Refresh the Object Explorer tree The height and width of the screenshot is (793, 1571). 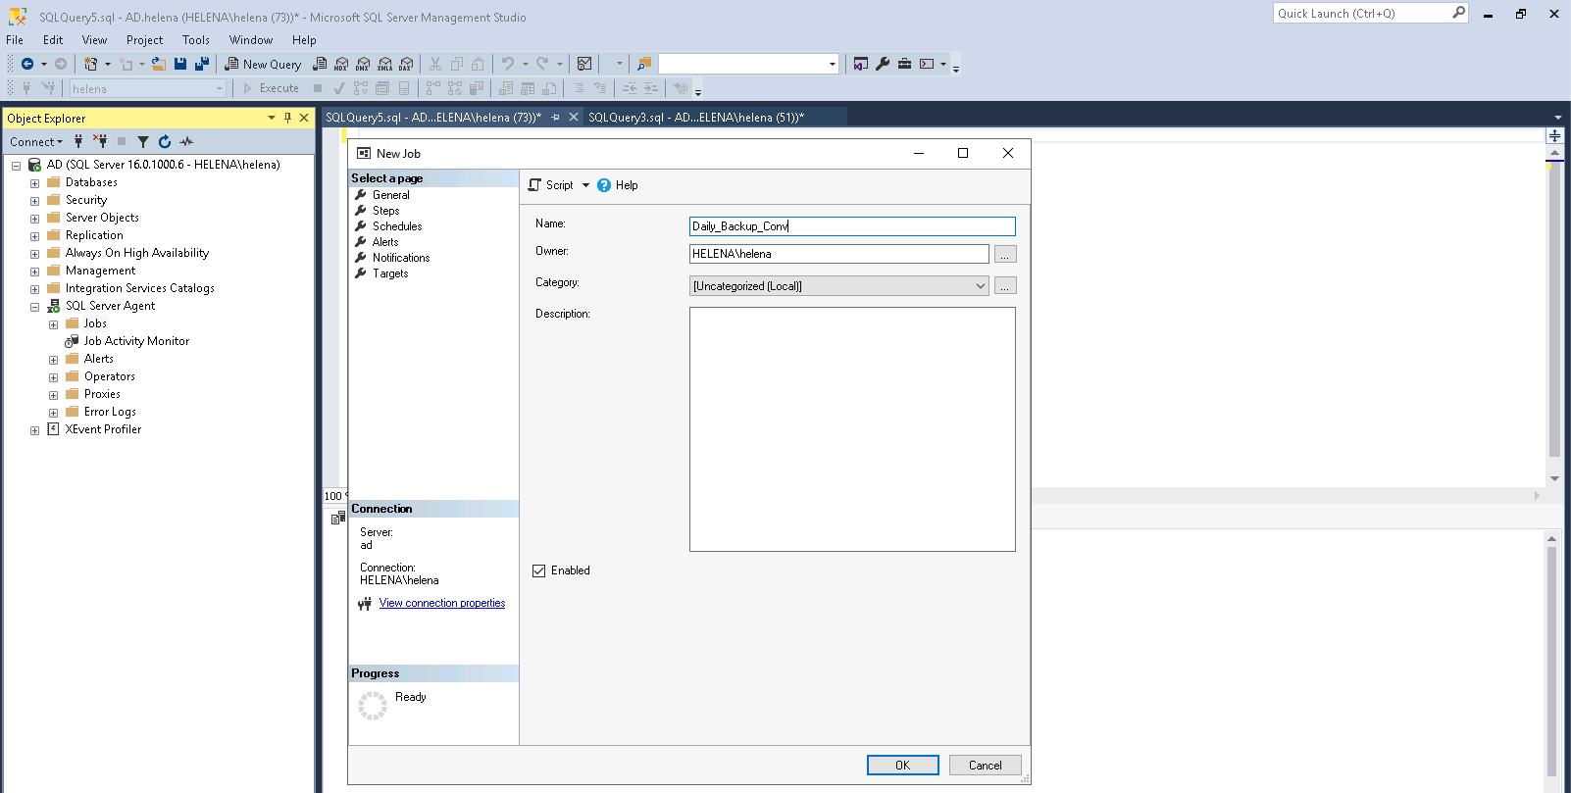tap(165, 141)
